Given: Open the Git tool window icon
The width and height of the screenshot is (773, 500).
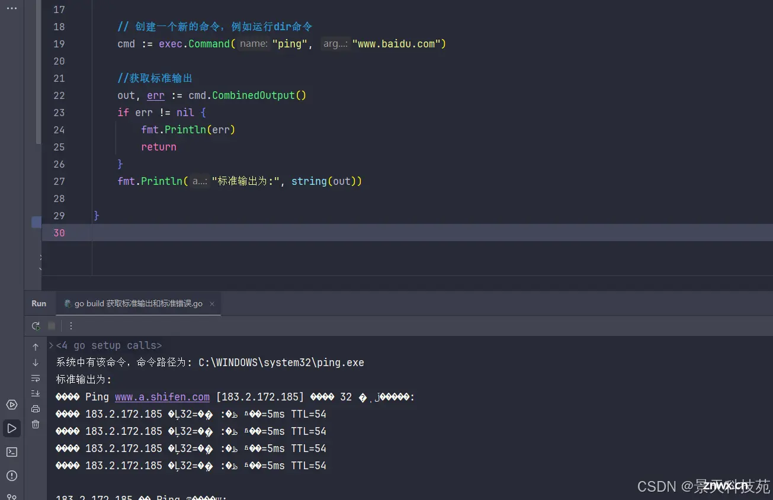Looking at the screenshot, I should coord(12,496).
